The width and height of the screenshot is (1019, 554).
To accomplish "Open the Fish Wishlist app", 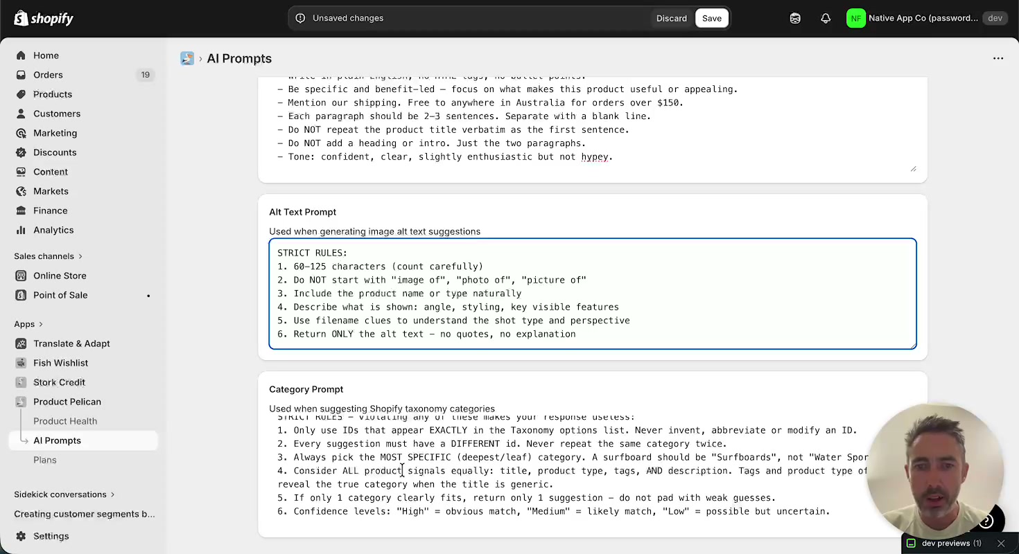I will (x=60, y=363).
